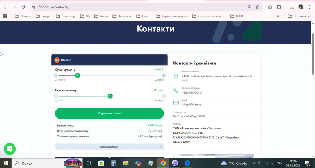Go back using browser back arrow
Screen dimensions: 315x168
pos(5,7)
